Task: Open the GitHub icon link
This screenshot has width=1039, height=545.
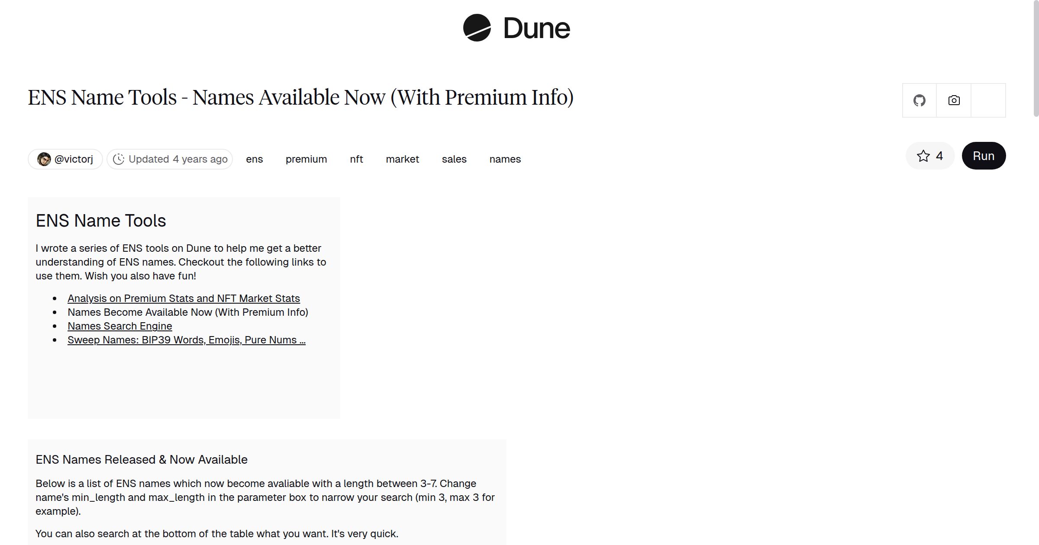Action: [x=919, y=100]
